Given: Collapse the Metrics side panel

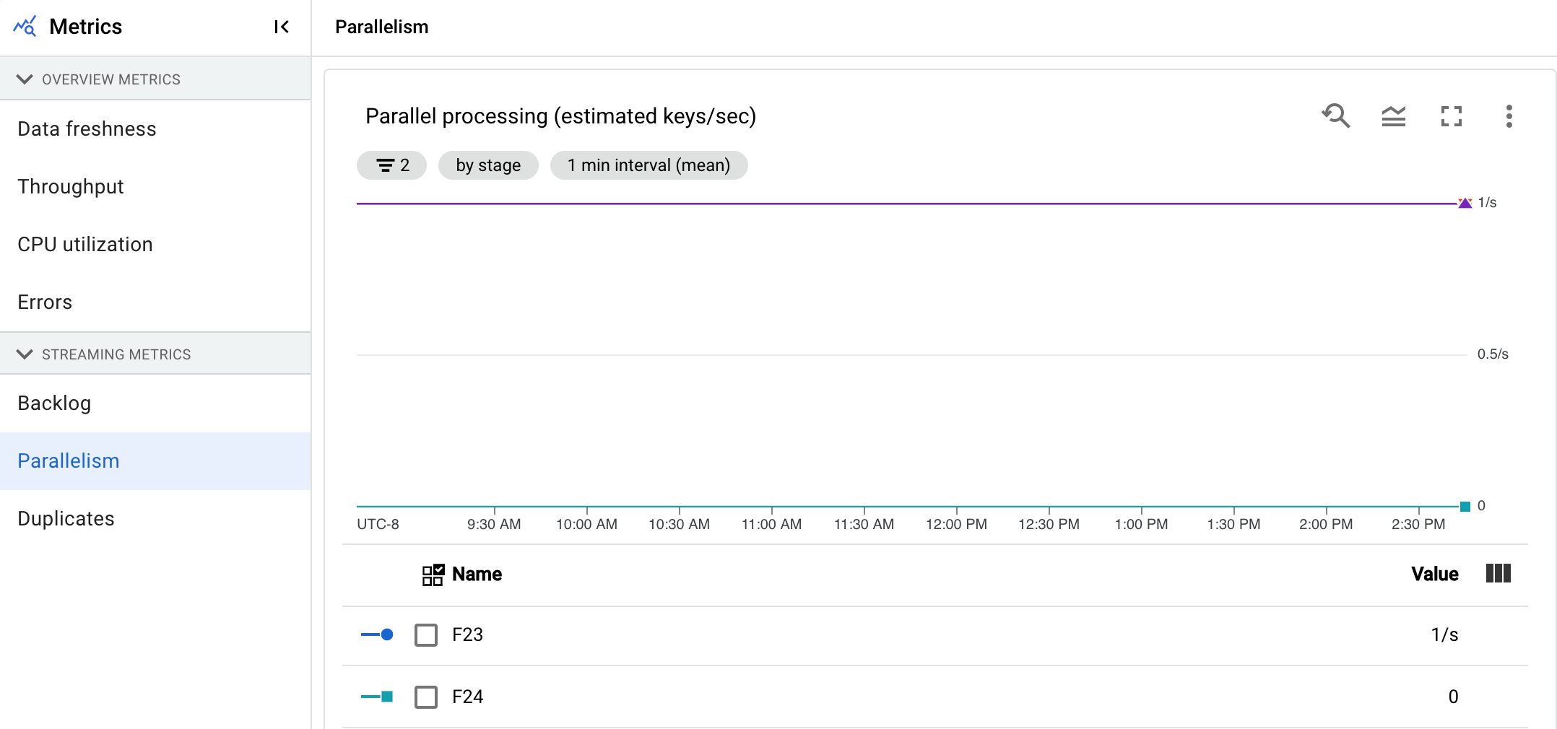Looking at the screenshot, I should tap(282, 27).
